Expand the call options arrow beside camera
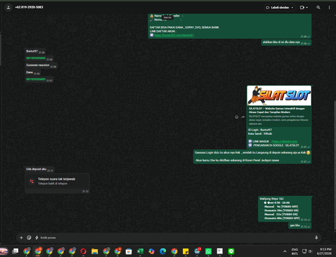This screenshot has width=336, height=257. 307,7
